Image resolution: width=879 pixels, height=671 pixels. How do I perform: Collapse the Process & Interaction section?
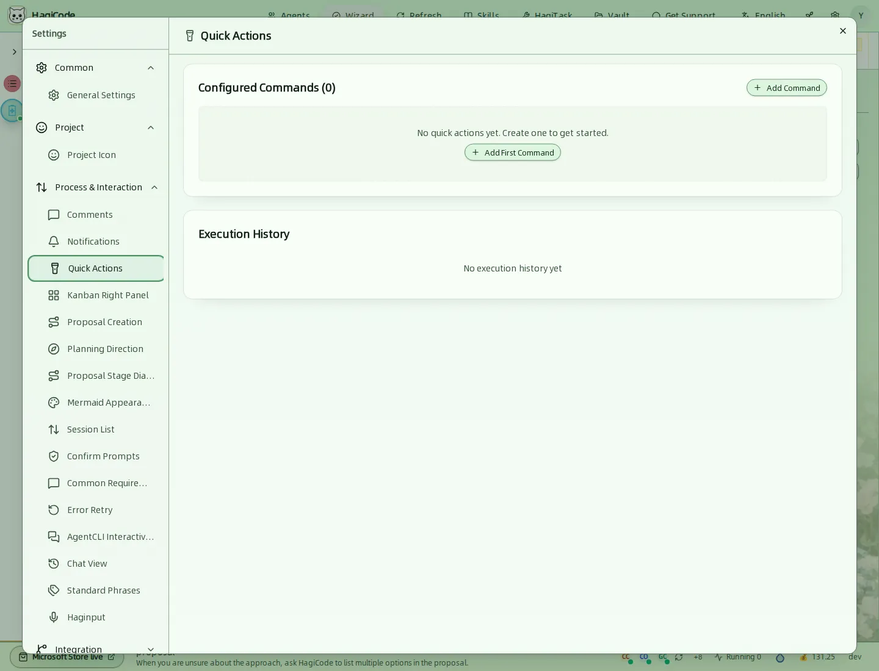tap(154, 187)
